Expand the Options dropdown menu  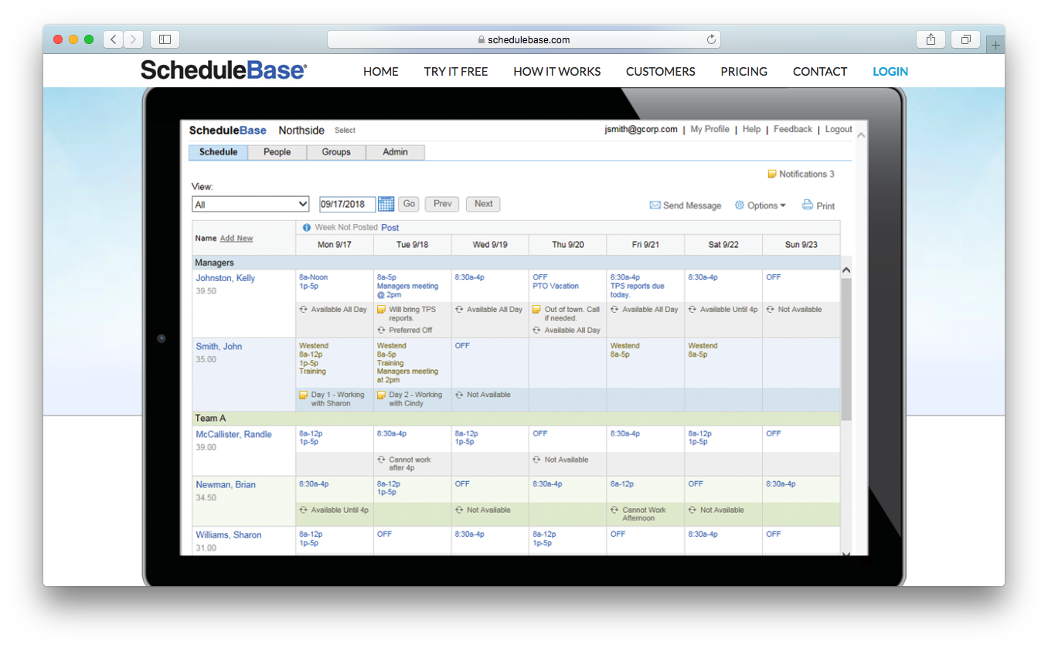tap(766, 205)
